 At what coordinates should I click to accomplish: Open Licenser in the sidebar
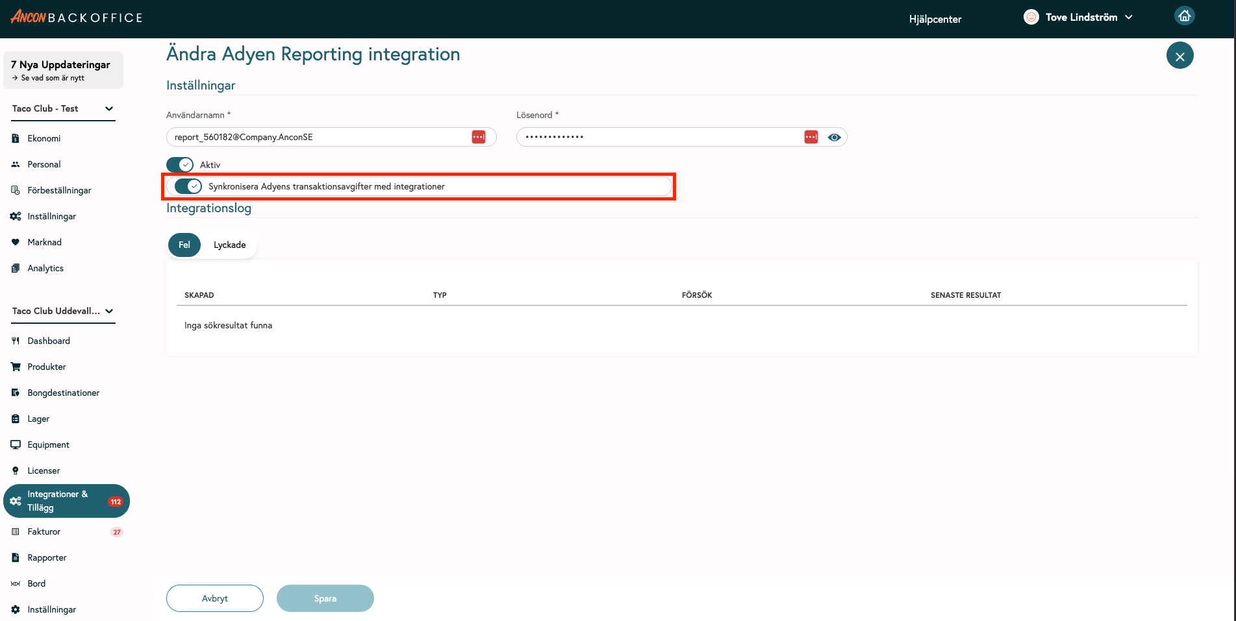click(x=44, y=470)
